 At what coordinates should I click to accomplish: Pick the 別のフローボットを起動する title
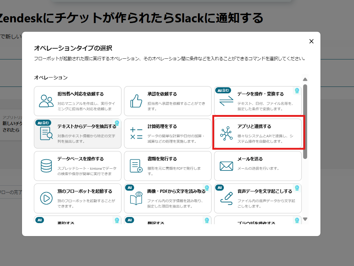point(85,191)
